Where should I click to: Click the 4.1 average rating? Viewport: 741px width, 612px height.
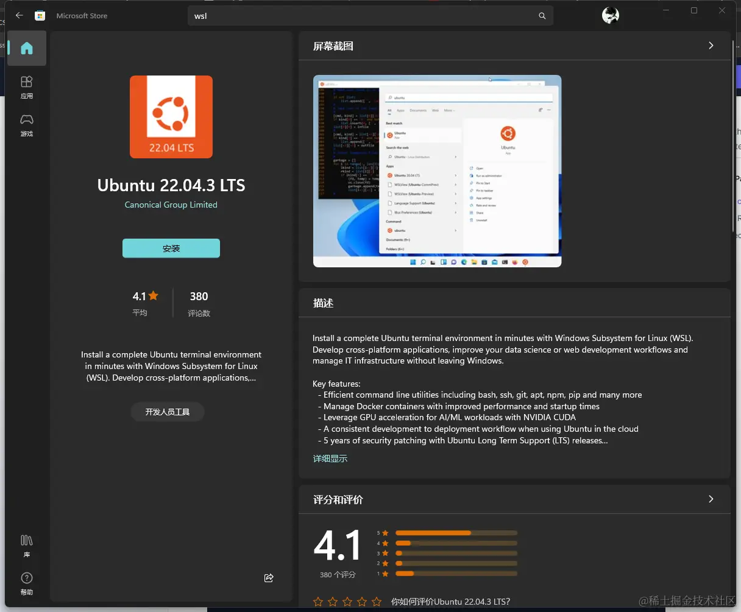145,303
